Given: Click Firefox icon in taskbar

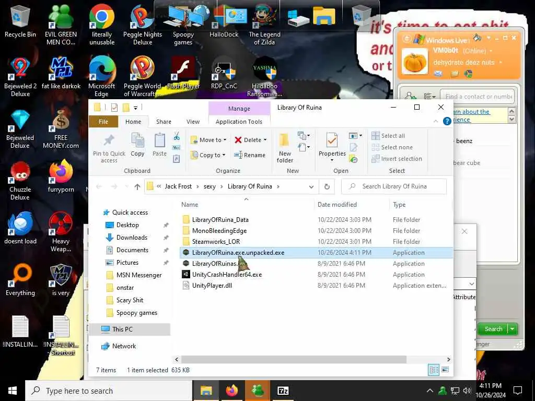Looking at the screenshot, I should (231, 391).
